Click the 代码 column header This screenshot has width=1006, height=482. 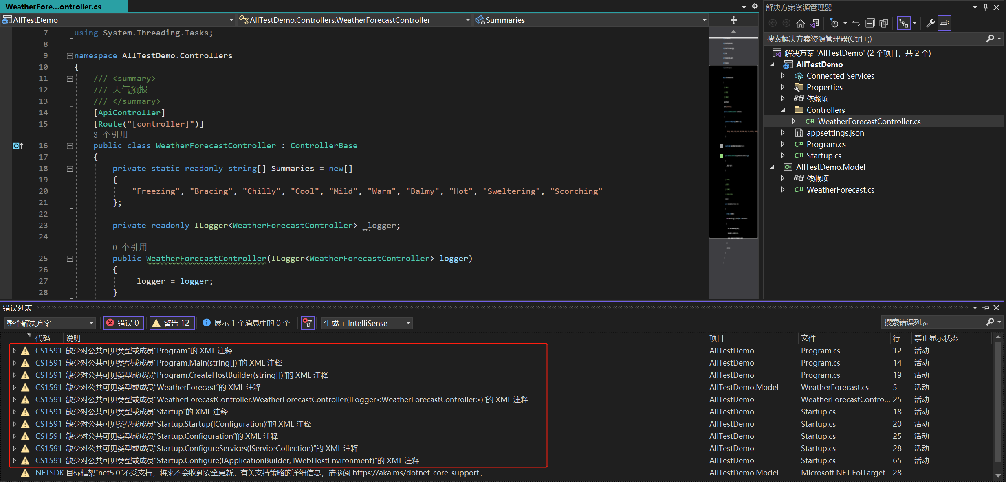43,338
